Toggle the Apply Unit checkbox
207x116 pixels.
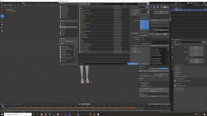148,43
